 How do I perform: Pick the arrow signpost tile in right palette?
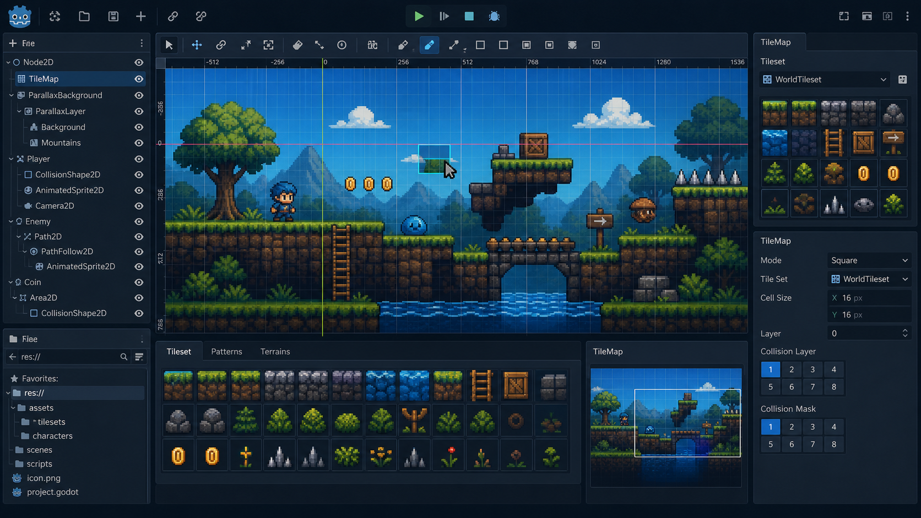(x=893, y=142)
